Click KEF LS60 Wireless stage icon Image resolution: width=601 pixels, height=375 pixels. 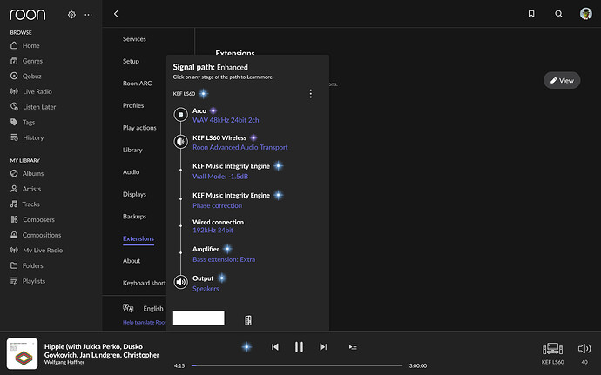point(180,142)
